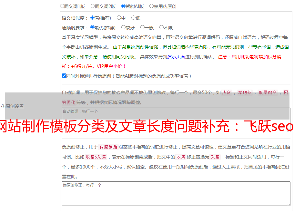The height and width of the screenshot is (212, 294).
Task: Set 语义相似度 to 低
Action: [133, 18]
